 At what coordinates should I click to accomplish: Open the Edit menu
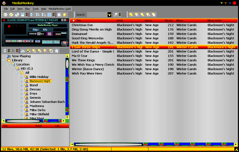13,9
